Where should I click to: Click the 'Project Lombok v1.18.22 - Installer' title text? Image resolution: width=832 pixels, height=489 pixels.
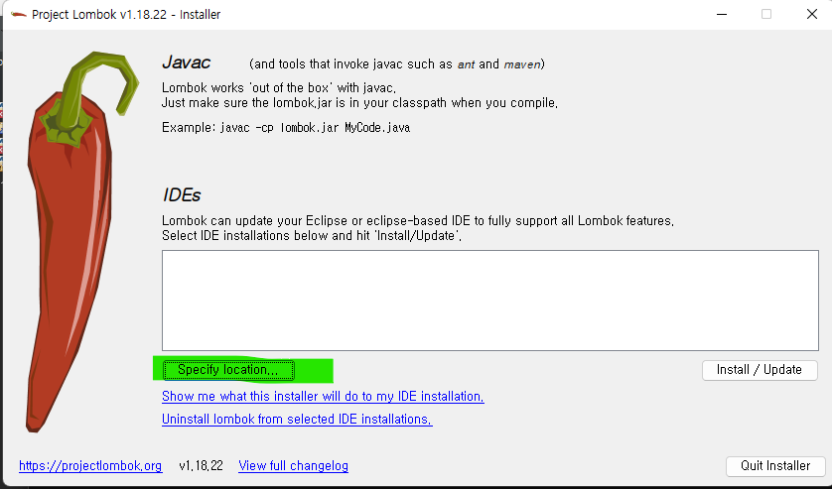click(x=126, y=14)
